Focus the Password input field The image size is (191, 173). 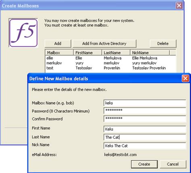pyautogui.click(x=145, y=111)
